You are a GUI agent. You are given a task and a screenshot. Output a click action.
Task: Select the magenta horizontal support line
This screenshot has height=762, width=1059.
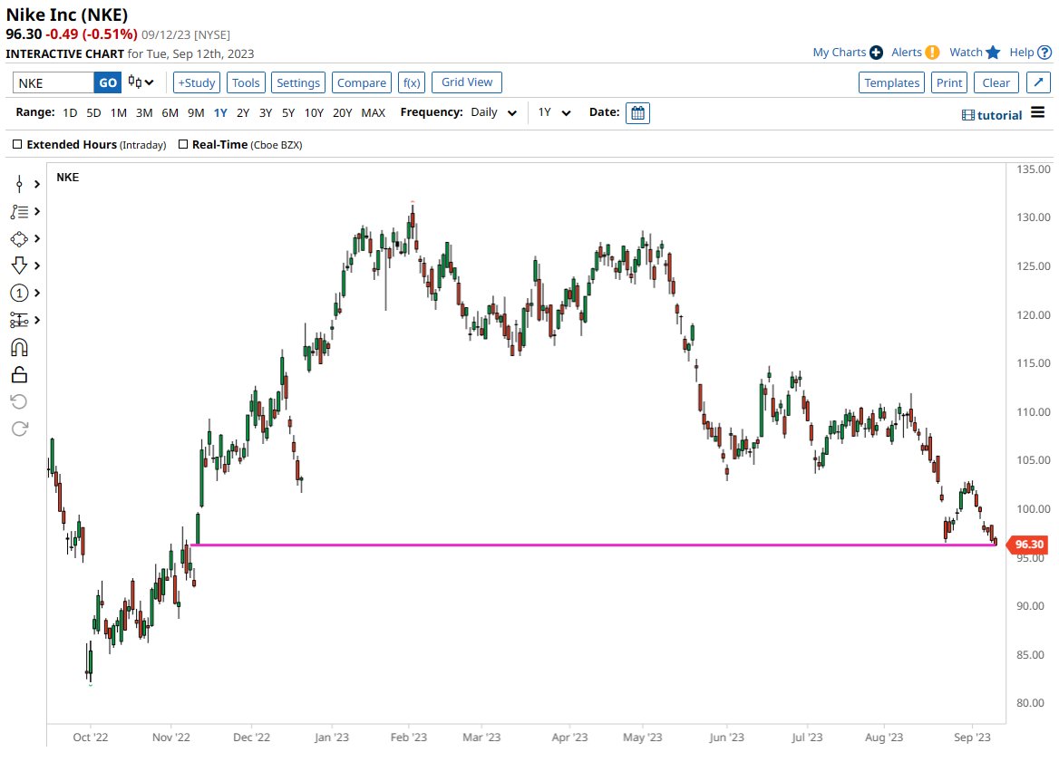(x=595, y=545)
